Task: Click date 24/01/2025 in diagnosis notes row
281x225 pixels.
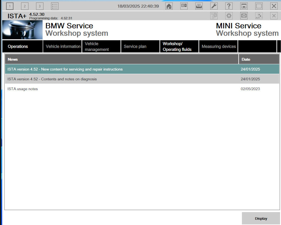Action: (250, 79)
